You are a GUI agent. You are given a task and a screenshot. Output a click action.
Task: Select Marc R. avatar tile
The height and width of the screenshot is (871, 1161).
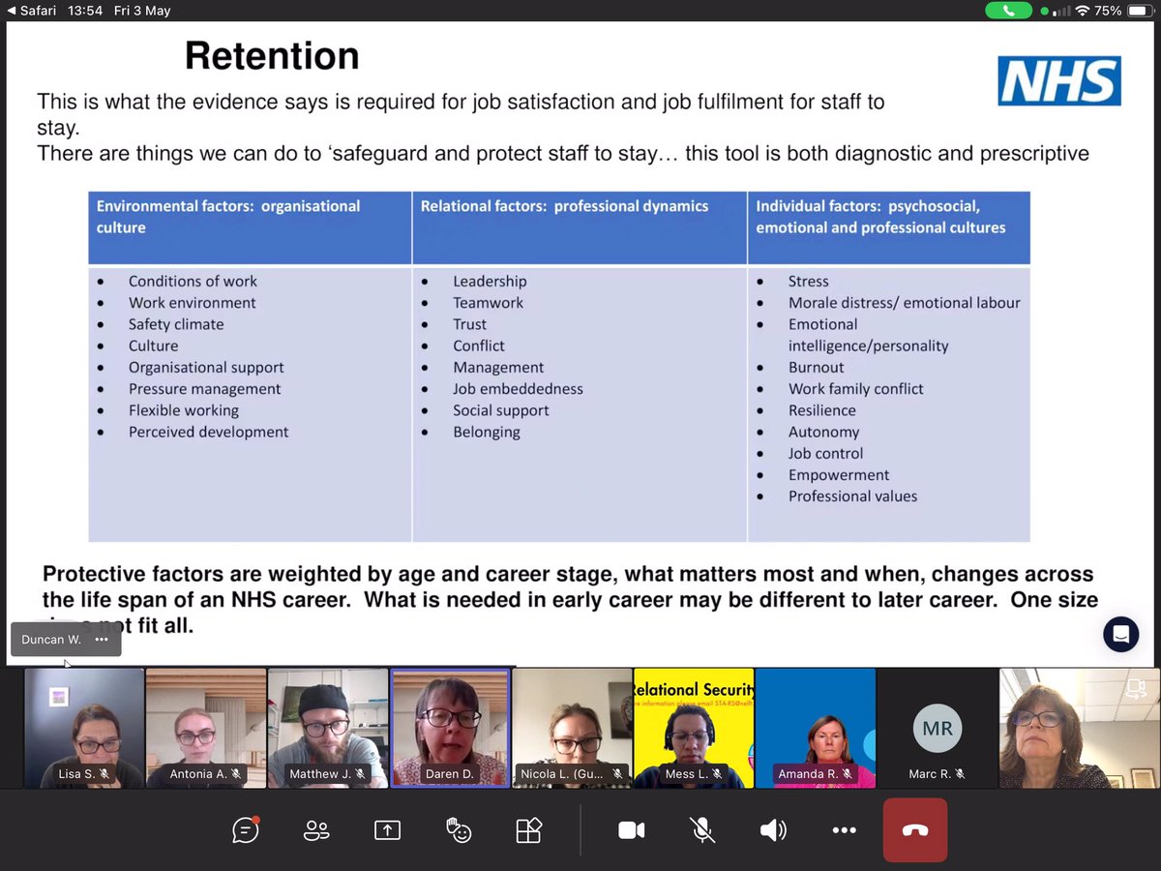pyautogui.click(x=938, y=727)
